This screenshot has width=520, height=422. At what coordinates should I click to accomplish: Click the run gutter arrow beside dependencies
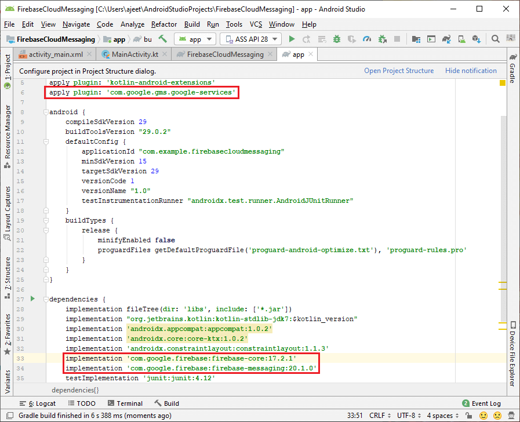pyautogui.click(x=32, y=299)
